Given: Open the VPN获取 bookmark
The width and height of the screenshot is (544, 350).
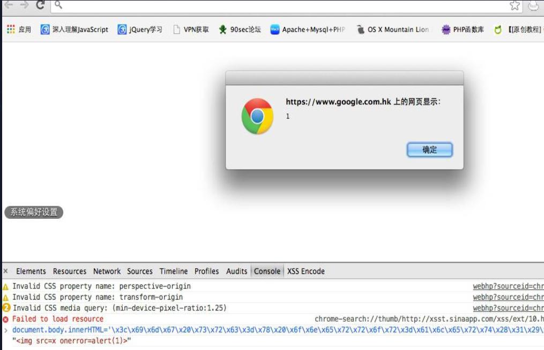Looking at the screenshot, I should pos(191,29).
